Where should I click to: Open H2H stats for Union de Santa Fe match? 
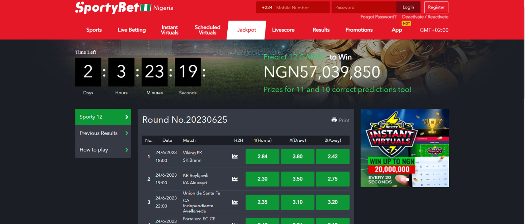click(235, 202)
